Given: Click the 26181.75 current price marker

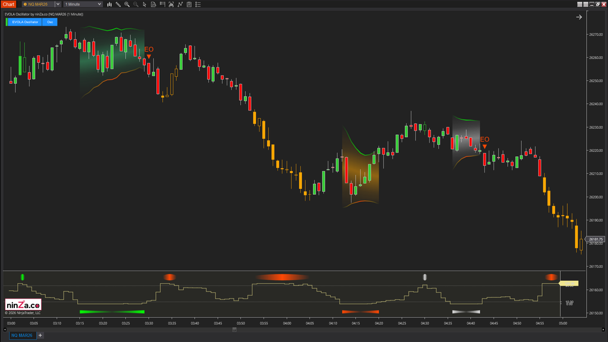Looking at the screenshot, I should tap(595, 239).
